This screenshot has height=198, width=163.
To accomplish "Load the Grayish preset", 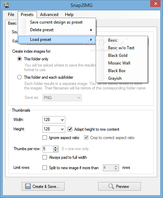I will (x=122, y=78).
